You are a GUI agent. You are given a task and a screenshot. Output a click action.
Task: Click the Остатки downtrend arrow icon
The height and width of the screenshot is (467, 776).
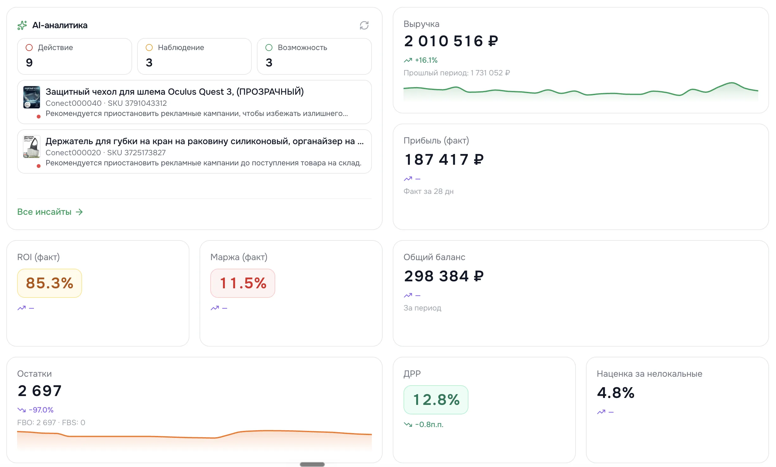[22, 410]
